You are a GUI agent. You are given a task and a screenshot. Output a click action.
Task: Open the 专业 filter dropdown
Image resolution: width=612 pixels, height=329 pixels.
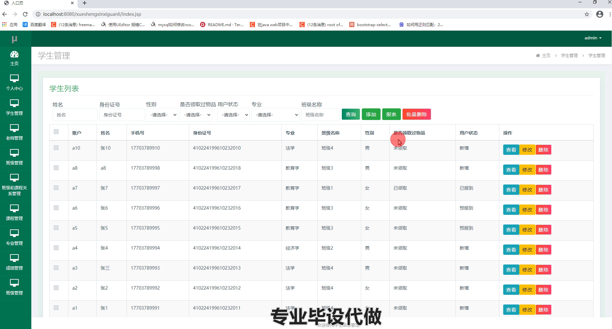point(276,115)
